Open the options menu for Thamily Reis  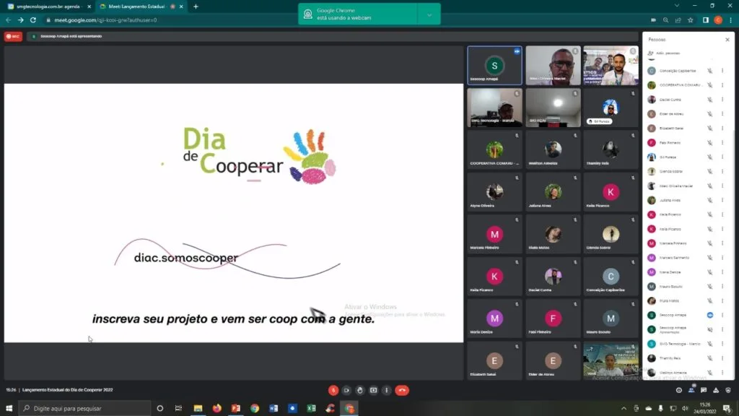(722, 358)
